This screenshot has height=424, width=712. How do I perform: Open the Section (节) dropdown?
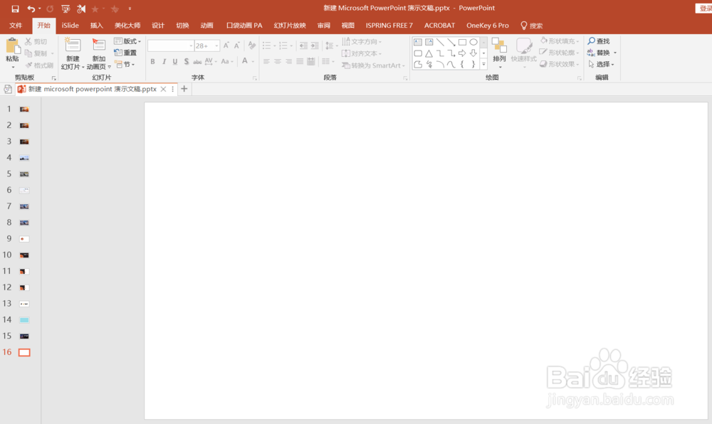click(125, 65)
